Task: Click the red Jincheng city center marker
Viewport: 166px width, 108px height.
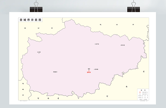Action: click(x=89, y=71)
